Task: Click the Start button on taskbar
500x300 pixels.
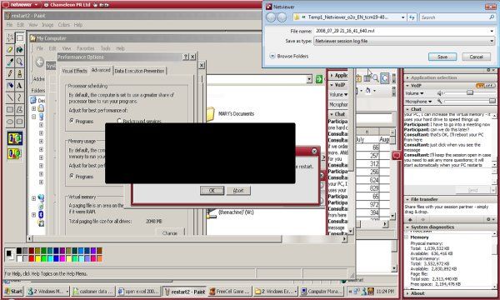Action: (x=13, y=291)
